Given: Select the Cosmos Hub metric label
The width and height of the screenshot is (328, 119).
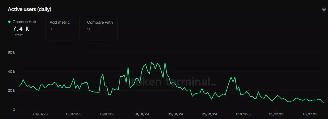Looking at the screenshot, I should [x=24, y=22].
